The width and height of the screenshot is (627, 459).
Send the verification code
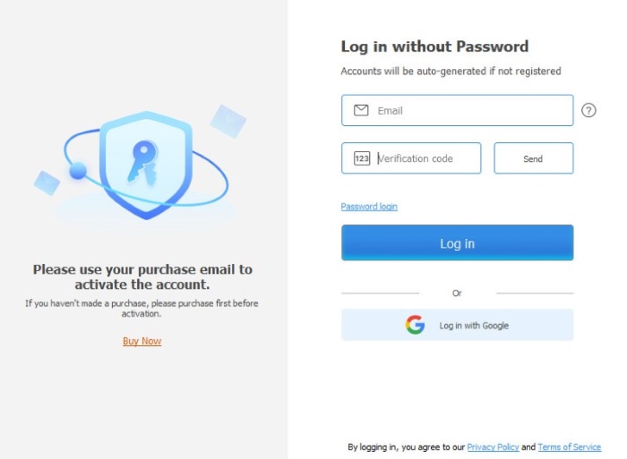[534, 158]
